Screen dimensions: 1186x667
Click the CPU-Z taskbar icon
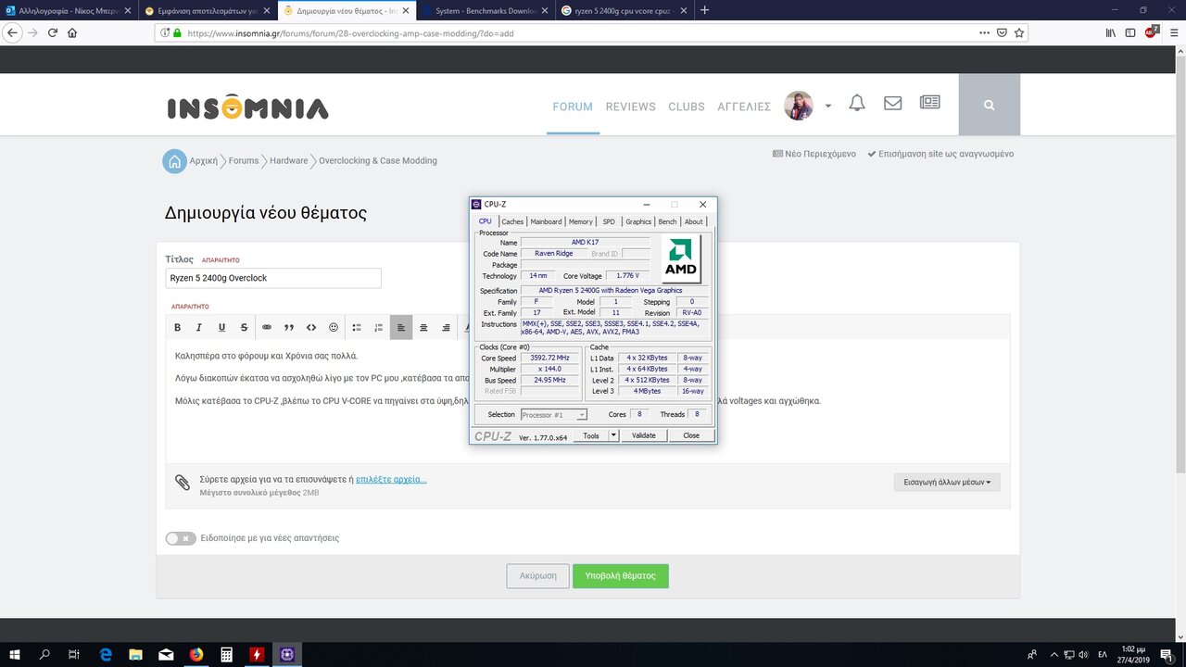[287, 654]
